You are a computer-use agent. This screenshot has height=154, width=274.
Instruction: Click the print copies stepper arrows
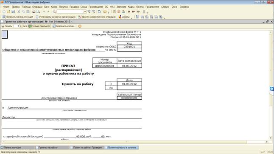21,26
